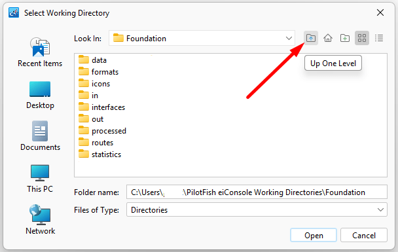This screenshot has width=398, height=252.
Task: Select This PC in the sidebar
Action: tap(40, 179)
